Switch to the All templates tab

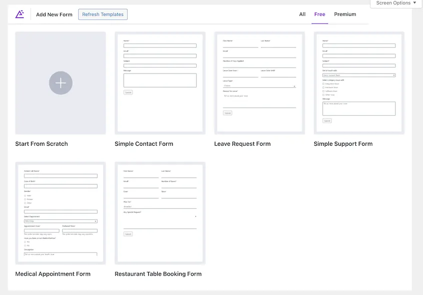coord(302,15)
